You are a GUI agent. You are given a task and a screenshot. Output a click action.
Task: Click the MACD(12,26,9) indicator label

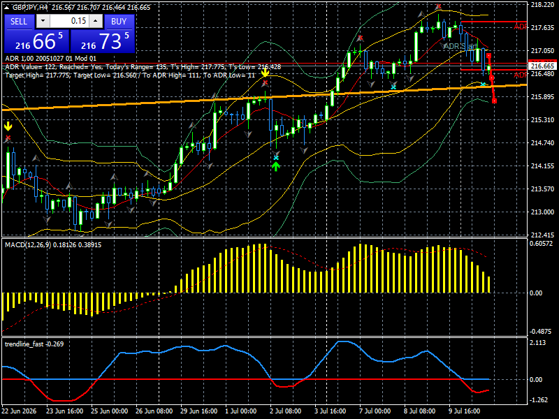[x=53, y=245]
